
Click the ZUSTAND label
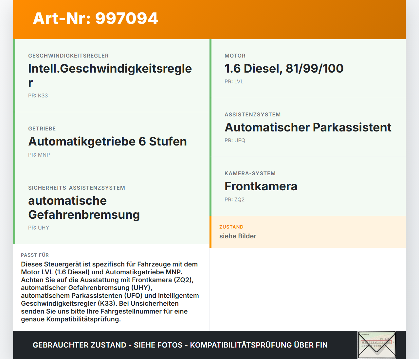(x=231, y=227)
